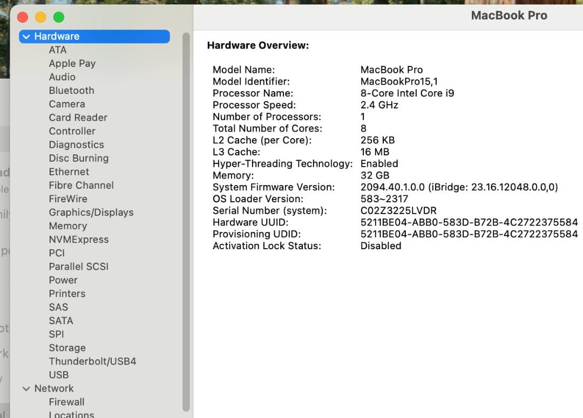View Diagnostics information

[76, 145]
